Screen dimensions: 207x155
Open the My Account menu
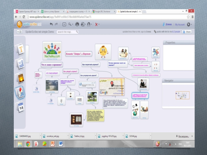tap(180, 25)
